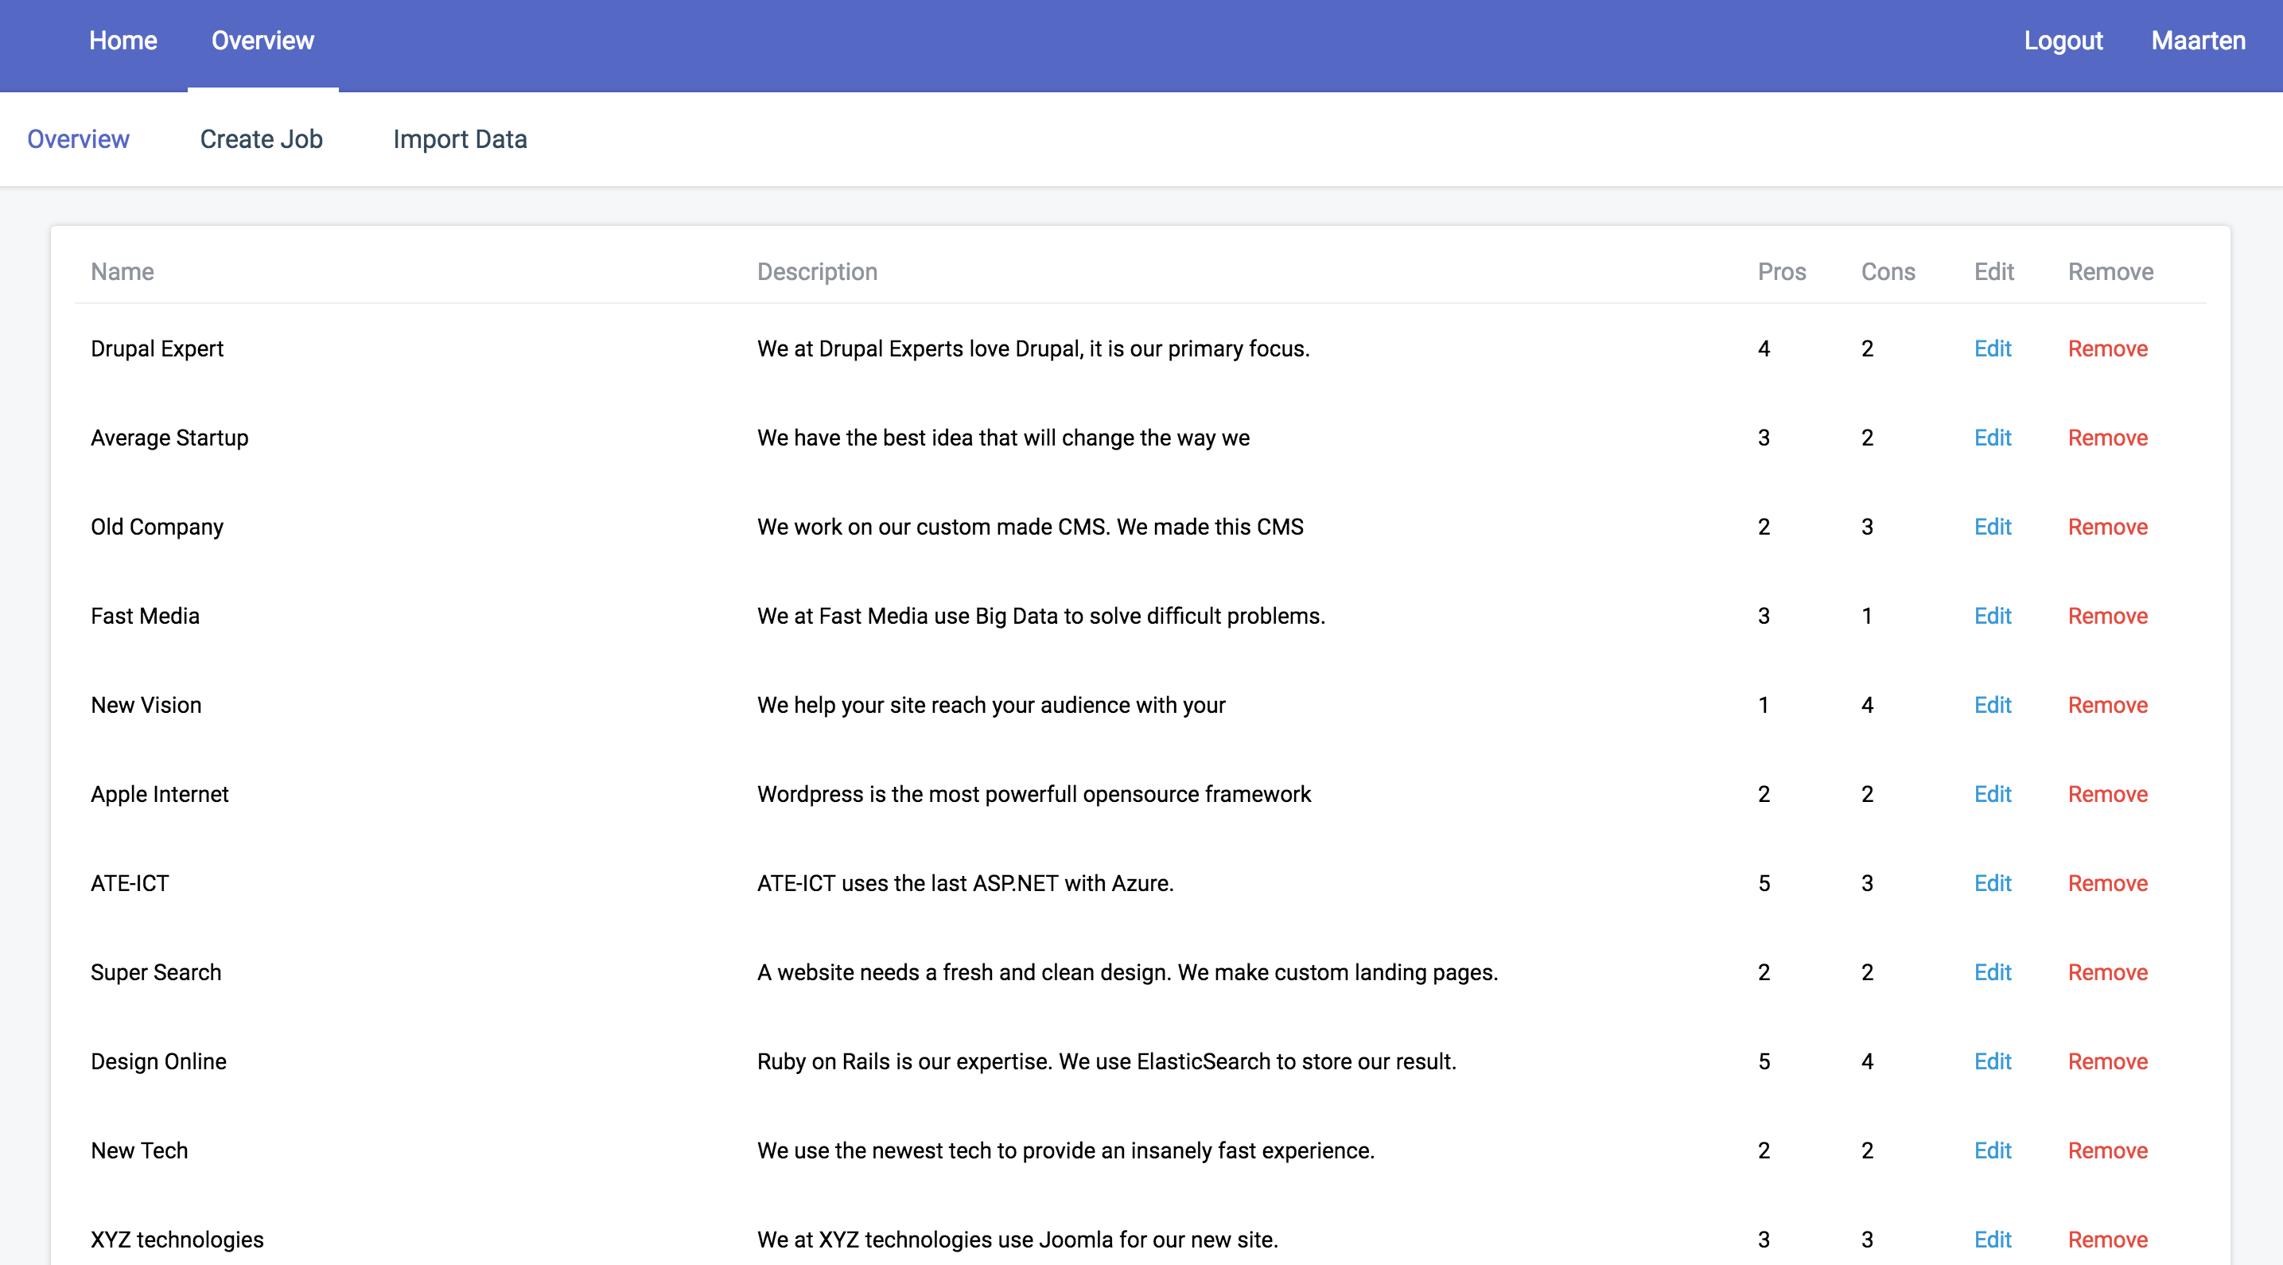Edit the Fast Media job
Screen dimensions: 2283x1265
(x=1991, y=616)
